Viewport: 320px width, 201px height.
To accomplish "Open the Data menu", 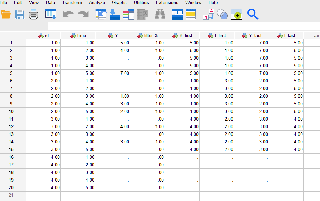I will [x=50, y=3].
